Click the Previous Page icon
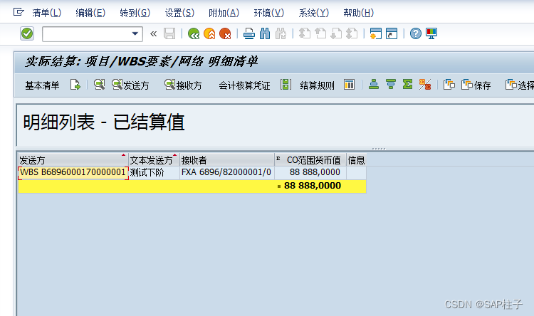This screenshot has width=534, height=316. click(320, 33)
